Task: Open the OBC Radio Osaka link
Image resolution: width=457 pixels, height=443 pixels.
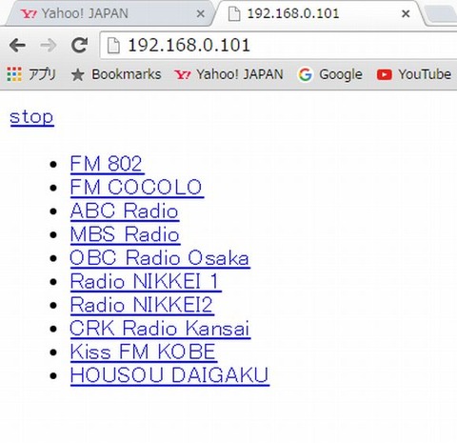Action: 160,258
